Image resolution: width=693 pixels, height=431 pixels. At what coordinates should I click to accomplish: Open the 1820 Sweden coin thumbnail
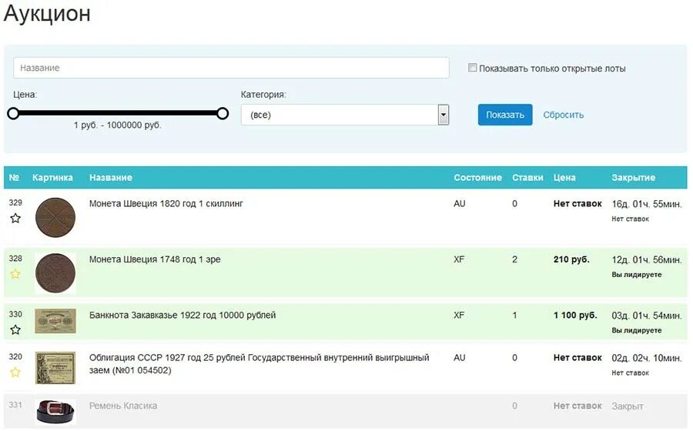coord(55,218)
